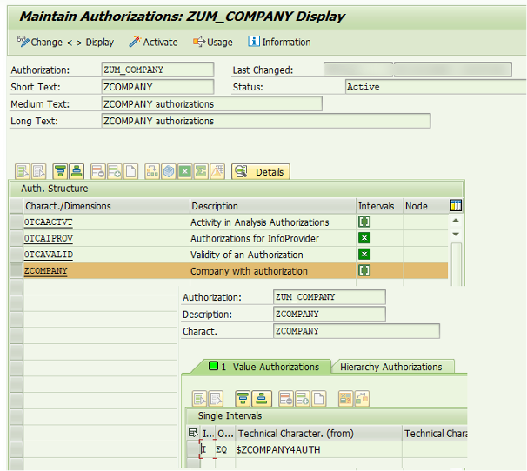
Task: Click the Change <-> Display toolbar button
Action: (64, 42)
